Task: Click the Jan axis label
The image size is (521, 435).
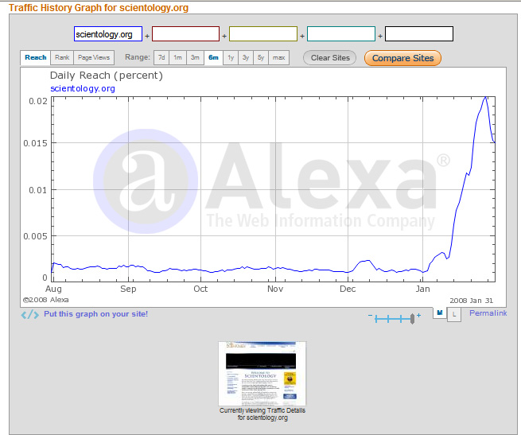Action: tap(422, 289)
